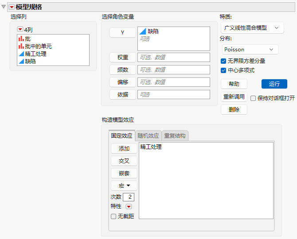This screenshot has height=239, width=297.
Task: Click the 频数 role button
Action: 123,70
